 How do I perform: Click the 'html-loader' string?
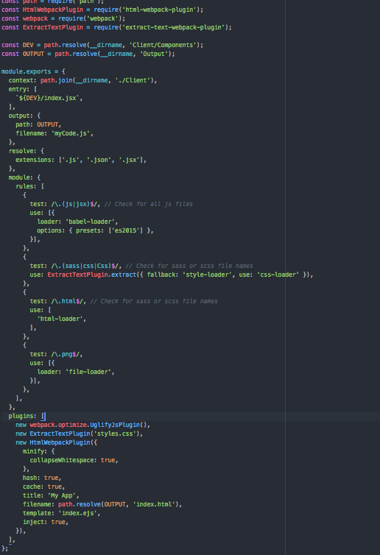coord(60,319)
